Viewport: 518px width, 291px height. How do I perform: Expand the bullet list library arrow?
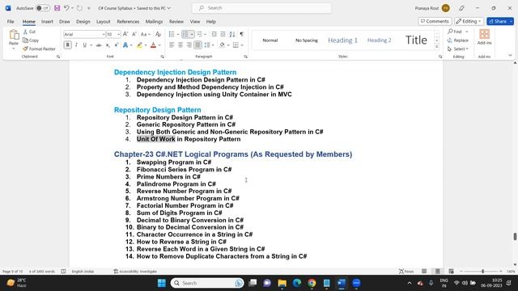(178, 34)
